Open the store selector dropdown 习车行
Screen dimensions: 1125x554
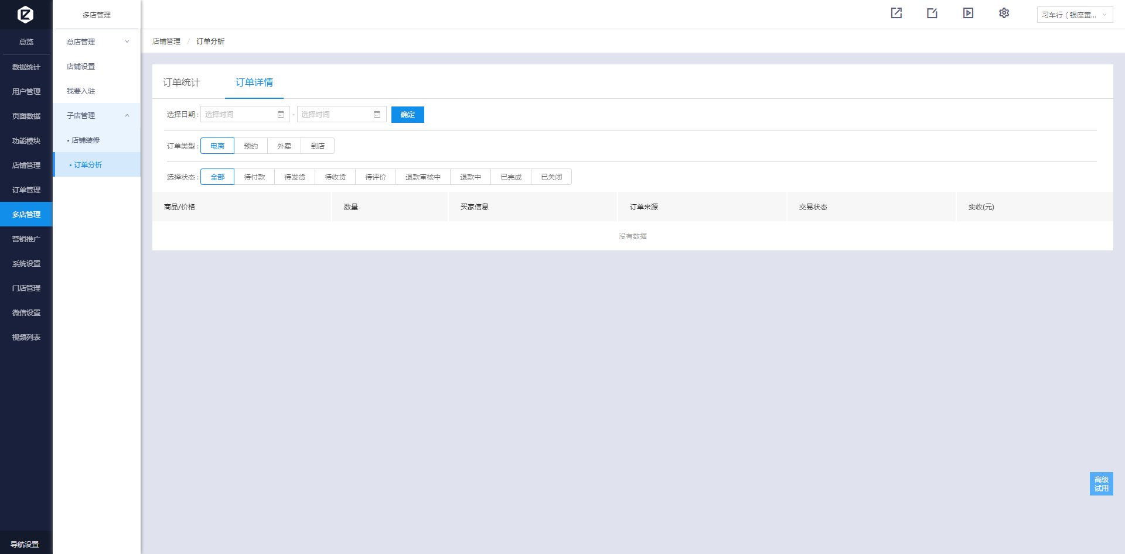(x=1074, y=15)
